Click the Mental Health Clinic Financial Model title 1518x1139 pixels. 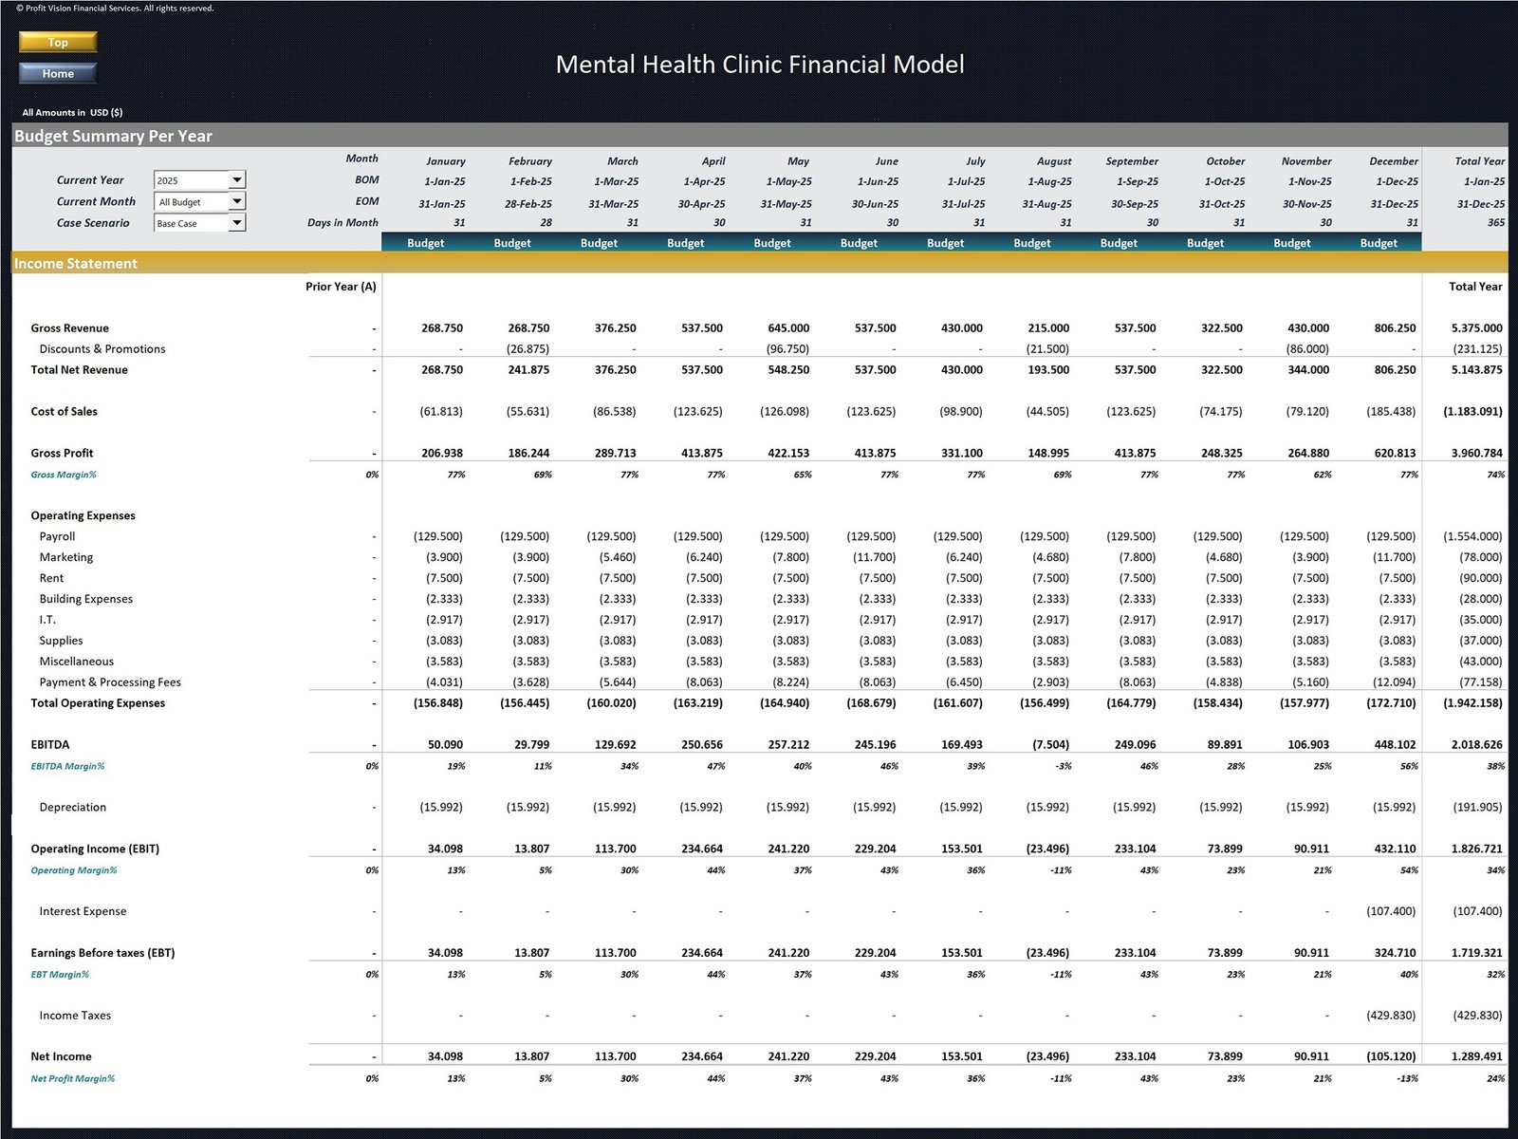click(x=759, y=65)
